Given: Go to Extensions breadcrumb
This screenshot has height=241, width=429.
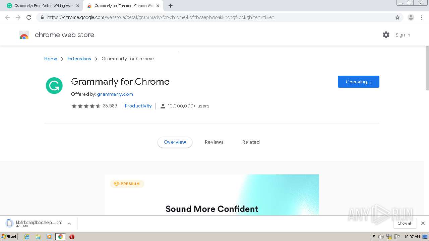Looking at the screenshot, I should pos(79,59).
